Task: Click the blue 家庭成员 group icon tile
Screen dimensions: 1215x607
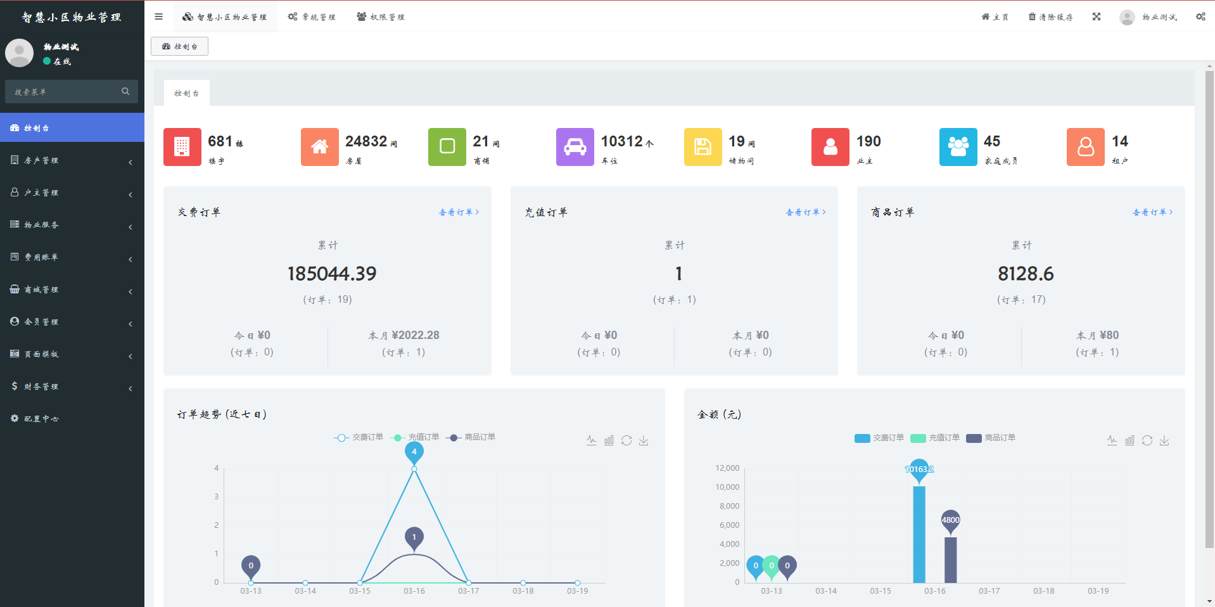Action: pyautogui.click(x=958, y=147)
